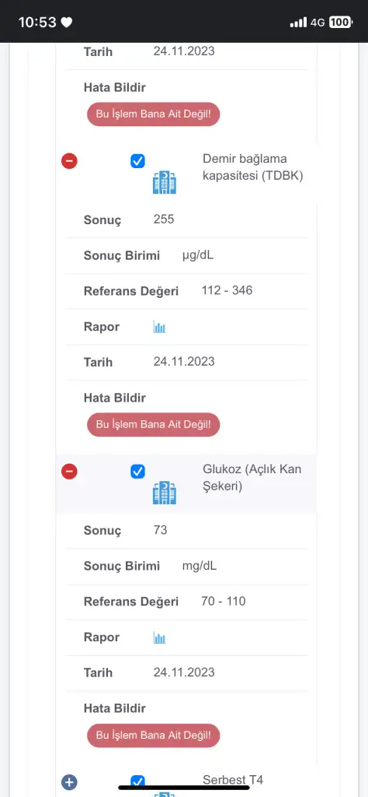The height and width of the screenshot is (797, 368).
Task: Report topmost 'Bu İşlem Bana Ait Değil!'
Action: point(154,114)
